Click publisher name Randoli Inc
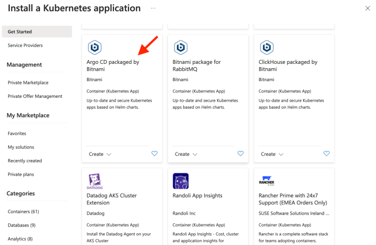The image size is (376, 245). pos(184,213)
